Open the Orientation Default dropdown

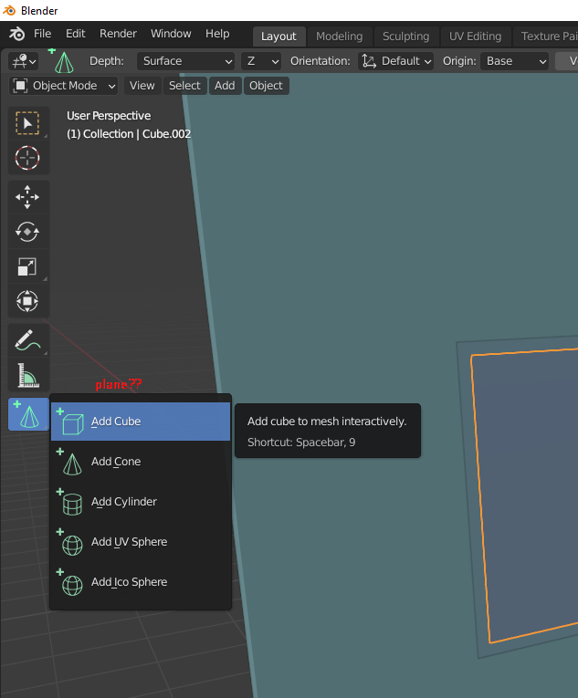pos(395,61)
